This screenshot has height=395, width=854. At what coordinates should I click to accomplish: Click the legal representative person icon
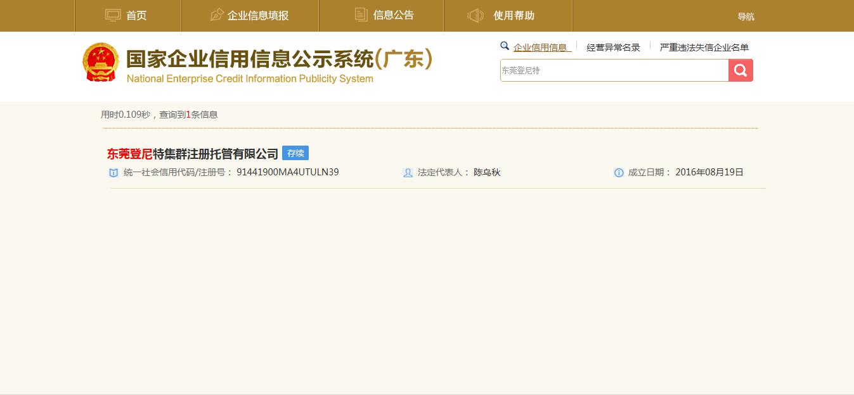pos(408,173)
